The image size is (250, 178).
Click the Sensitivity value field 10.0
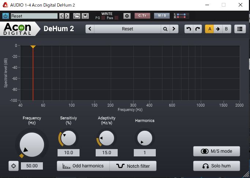click(x=69, y=153)
